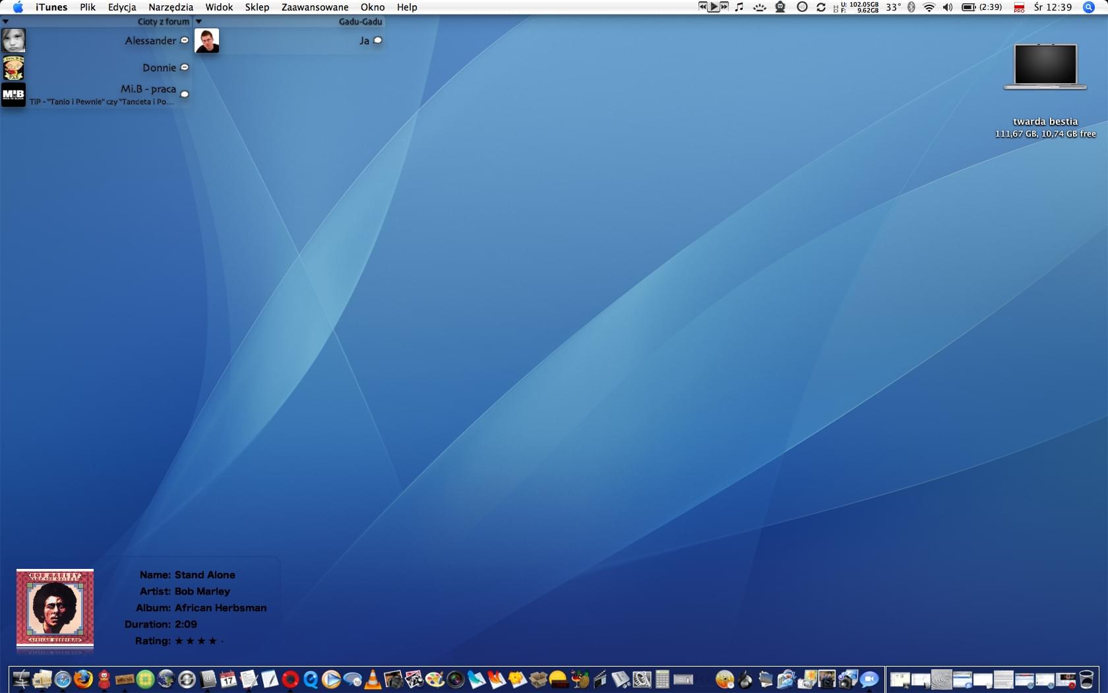1108x693 pixels.
Task: Open the Zaawansowane menu
Action: click(x=315, y=7)
